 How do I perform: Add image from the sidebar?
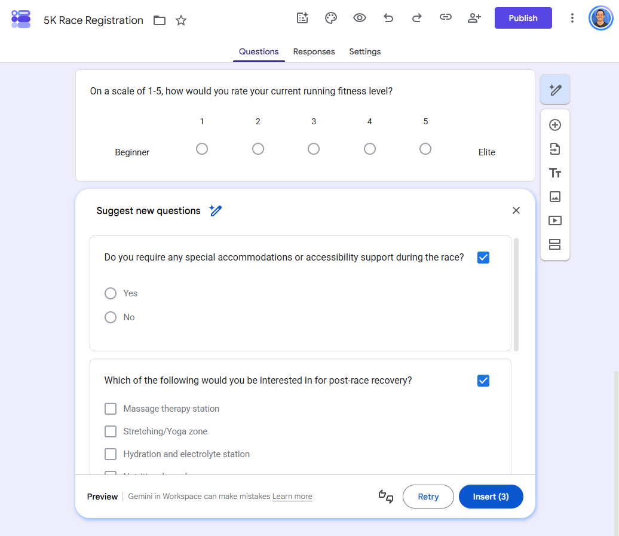coord(554,197)
